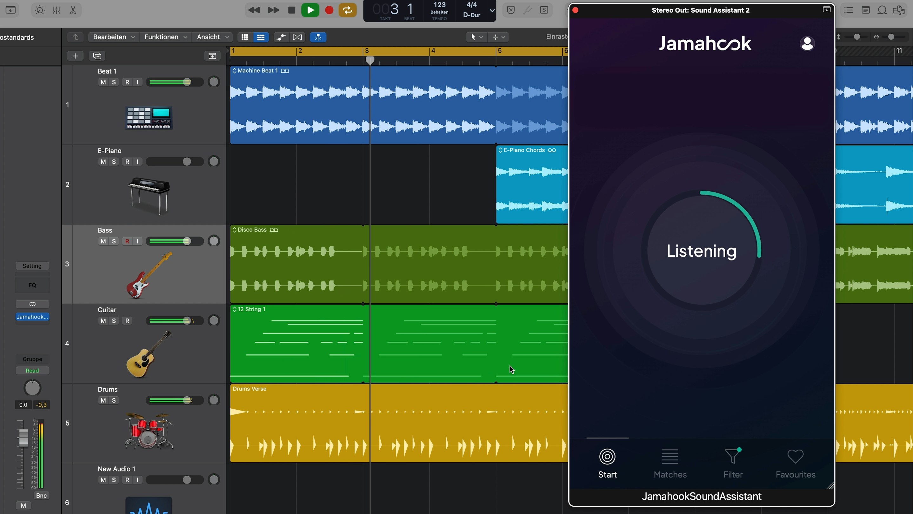Record-enable the Bass track
The image size is (913, 514).
click(127, 241)
